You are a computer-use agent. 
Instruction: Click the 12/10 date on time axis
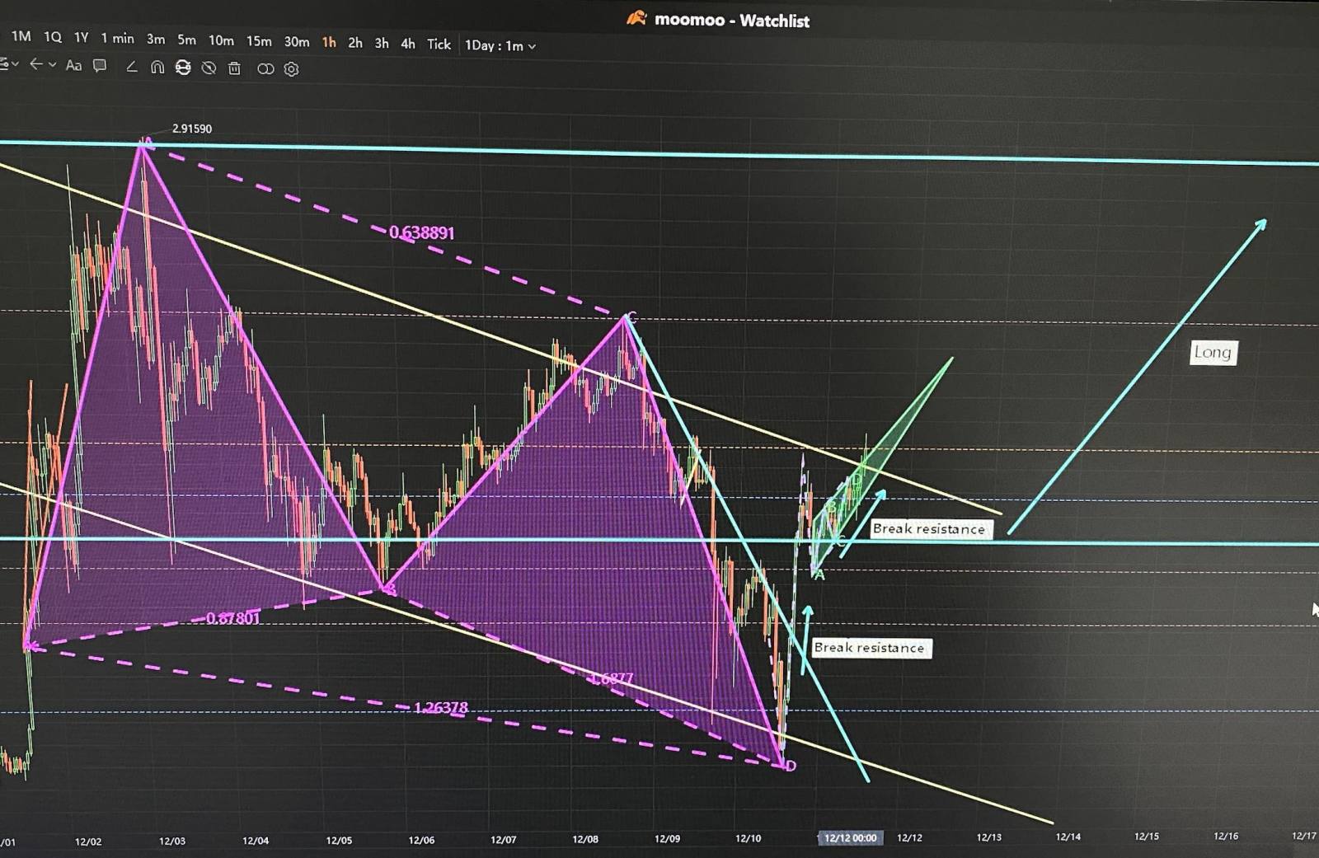(749, 838)
